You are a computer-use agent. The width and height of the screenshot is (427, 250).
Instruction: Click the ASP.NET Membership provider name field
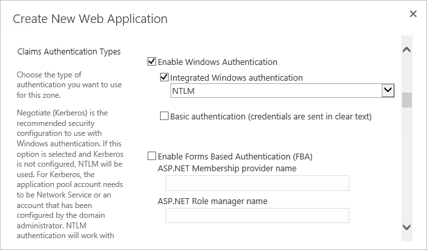tap(257, 183)
